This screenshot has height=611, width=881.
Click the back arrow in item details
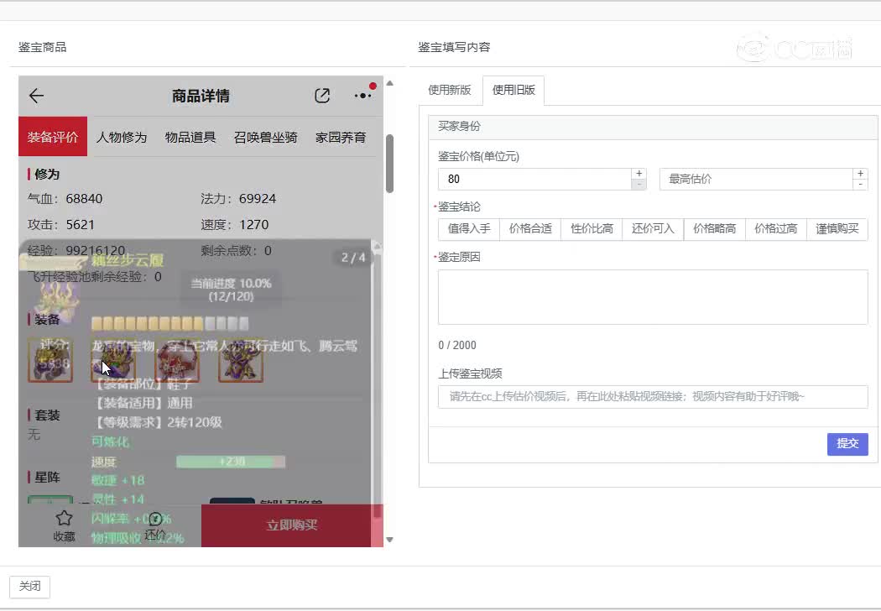point(36,96)
